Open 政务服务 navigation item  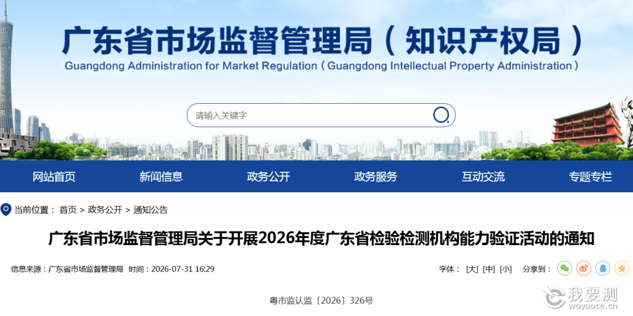(x=376, y=176)
